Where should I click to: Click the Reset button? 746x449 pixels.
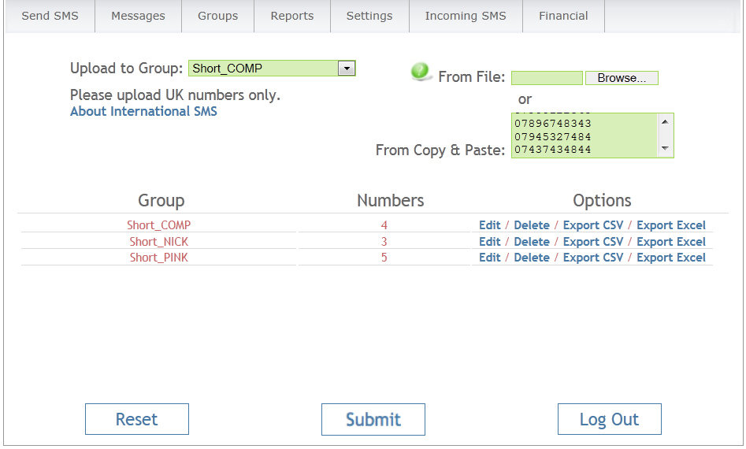click(137, 419)
